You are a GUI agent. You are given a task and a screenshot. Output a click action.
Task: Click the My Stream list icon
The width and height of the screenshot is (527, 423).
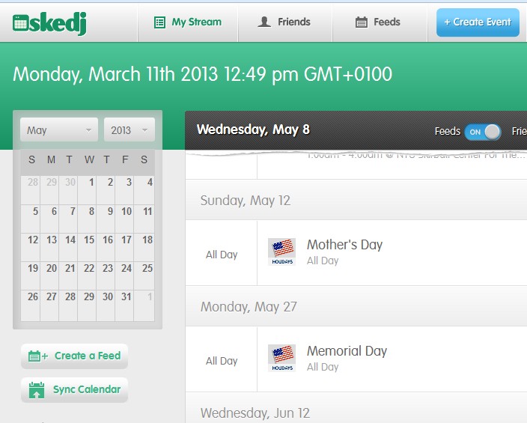click(159, 22)
